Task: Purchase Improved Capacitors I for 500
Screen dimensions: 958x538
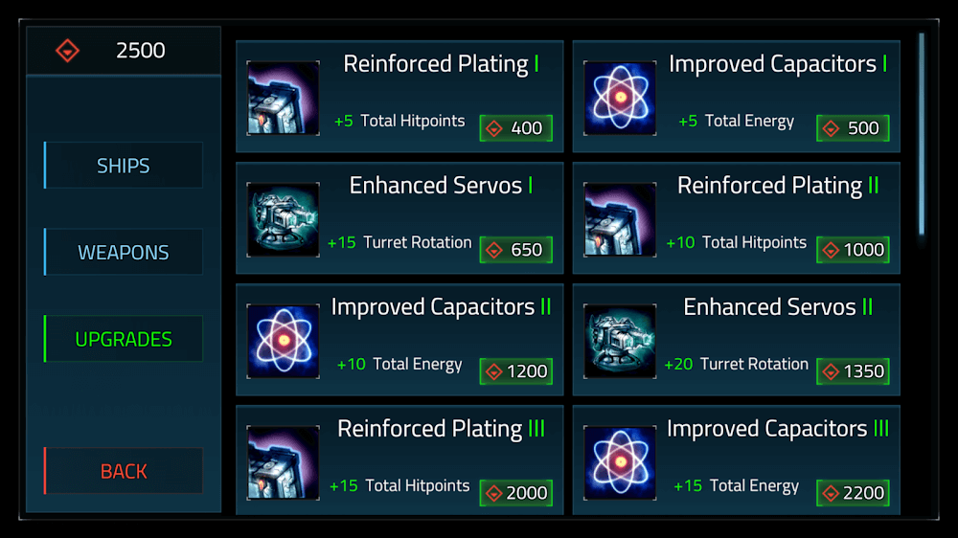Action: [x=853, y=128]
